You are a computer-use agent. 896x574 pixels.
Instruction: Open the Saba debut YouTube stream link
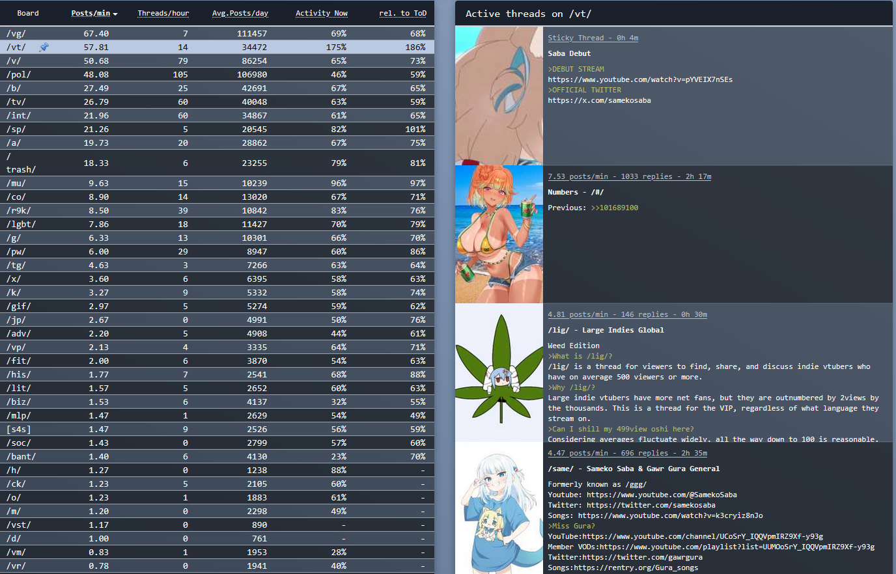coord(639,79)
